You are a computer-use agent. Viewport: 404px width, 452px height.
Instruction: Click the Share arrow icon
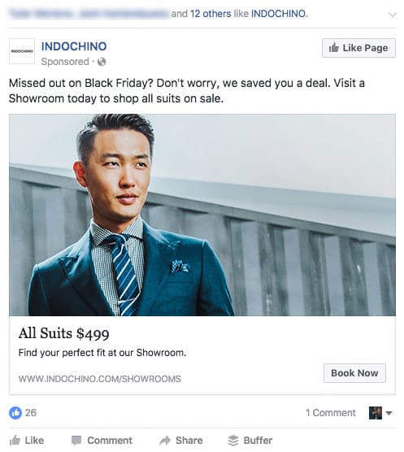click(x=165, y=440)
